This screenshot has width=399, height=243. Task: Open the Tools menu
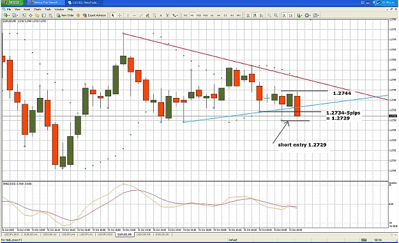(x=48, y=10)
